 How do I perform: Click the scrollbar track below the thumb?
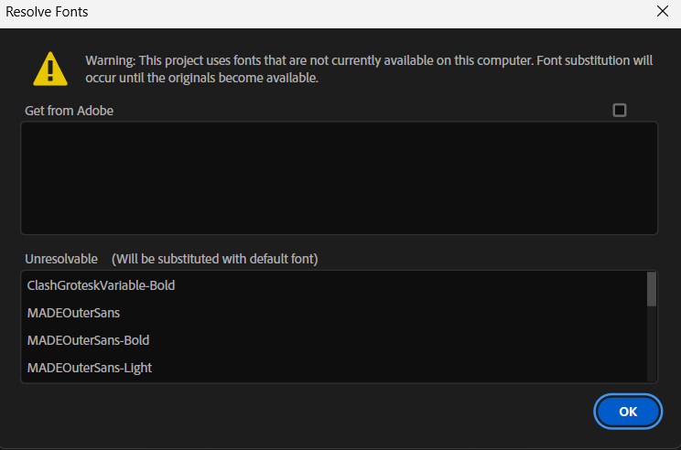(652, 348)
